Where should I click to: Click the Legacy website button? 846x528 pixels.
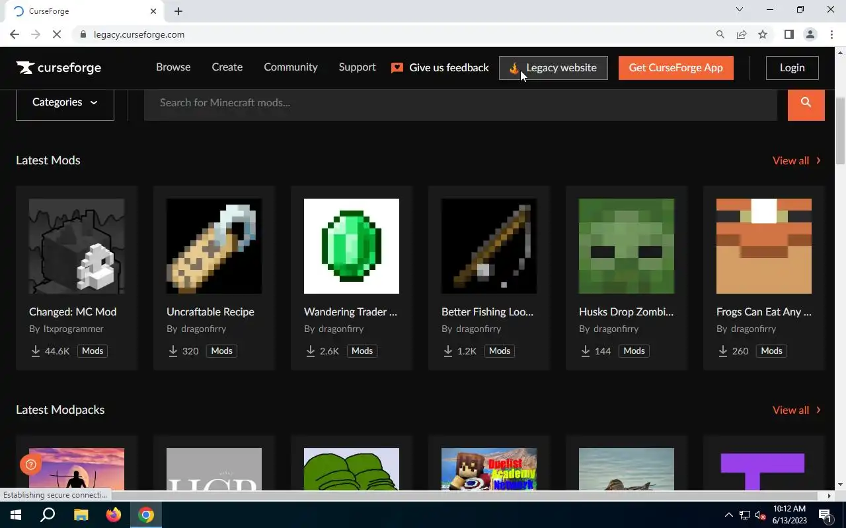553,68
